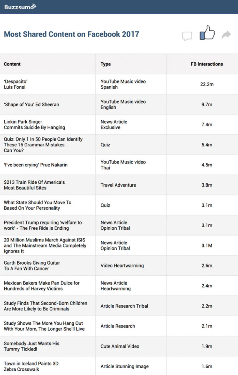The height and width of the screenshot is (375, 238).
Task: Select the FB Interactions column header
Action: tap(207, 64)
